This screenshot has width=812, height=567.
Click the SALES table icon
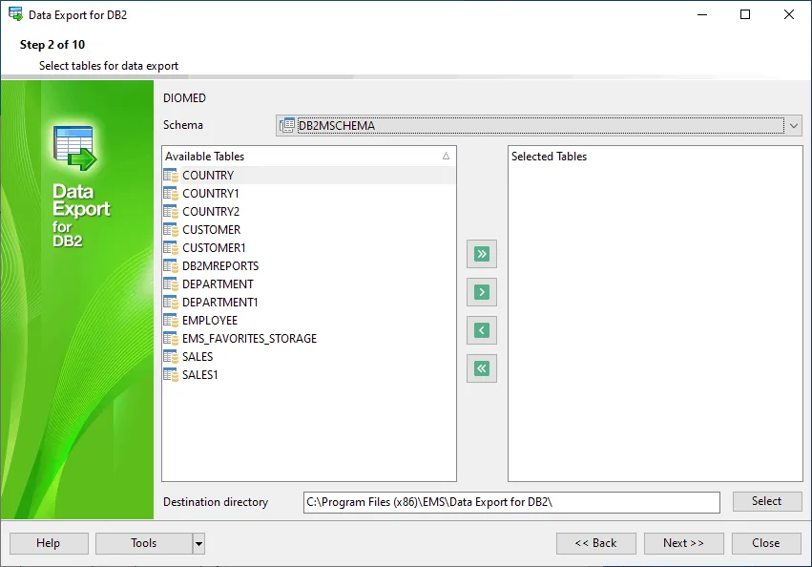(171, 357)
